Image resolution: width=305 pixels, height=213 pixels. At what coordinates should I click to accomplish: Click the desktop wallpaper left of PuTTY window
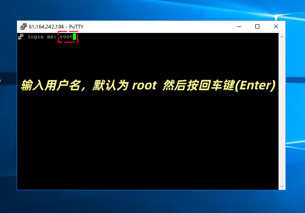pyautogui.click(x=8, y=122)
